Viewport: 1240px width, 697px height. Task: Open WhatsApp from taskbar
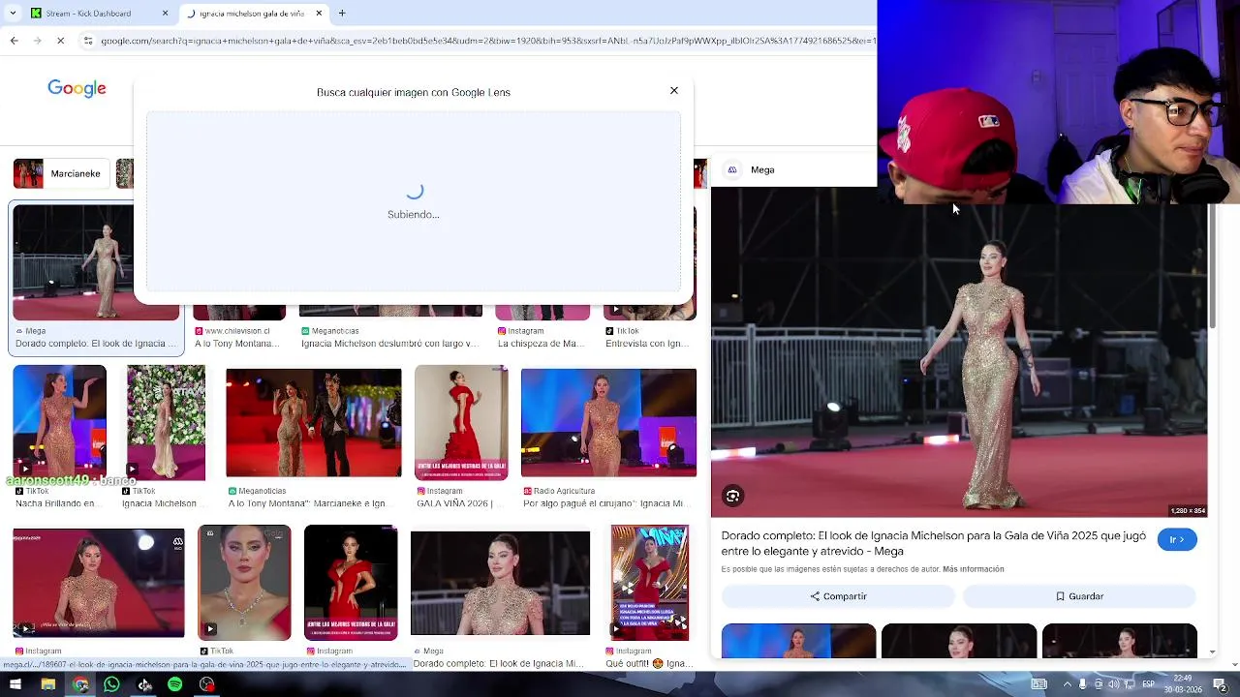(111, 684)
